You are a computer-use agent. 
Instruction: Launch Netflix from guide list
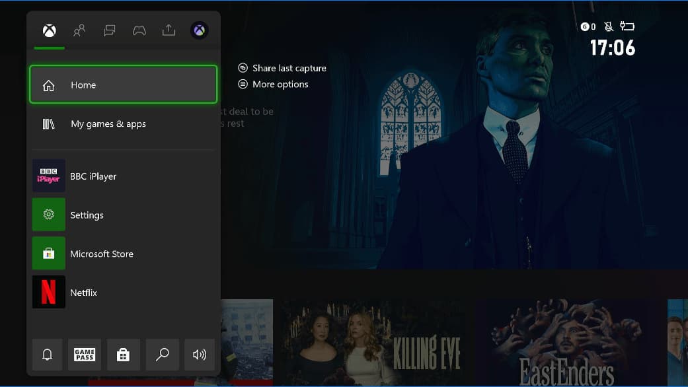tap(124, 293)
